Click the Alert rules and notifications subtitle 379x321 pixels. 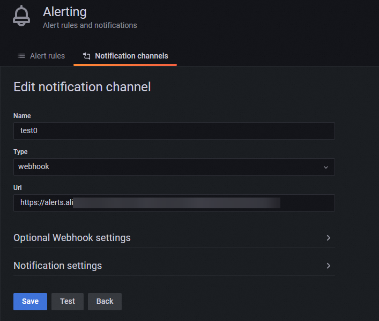[x=90, y=25]
